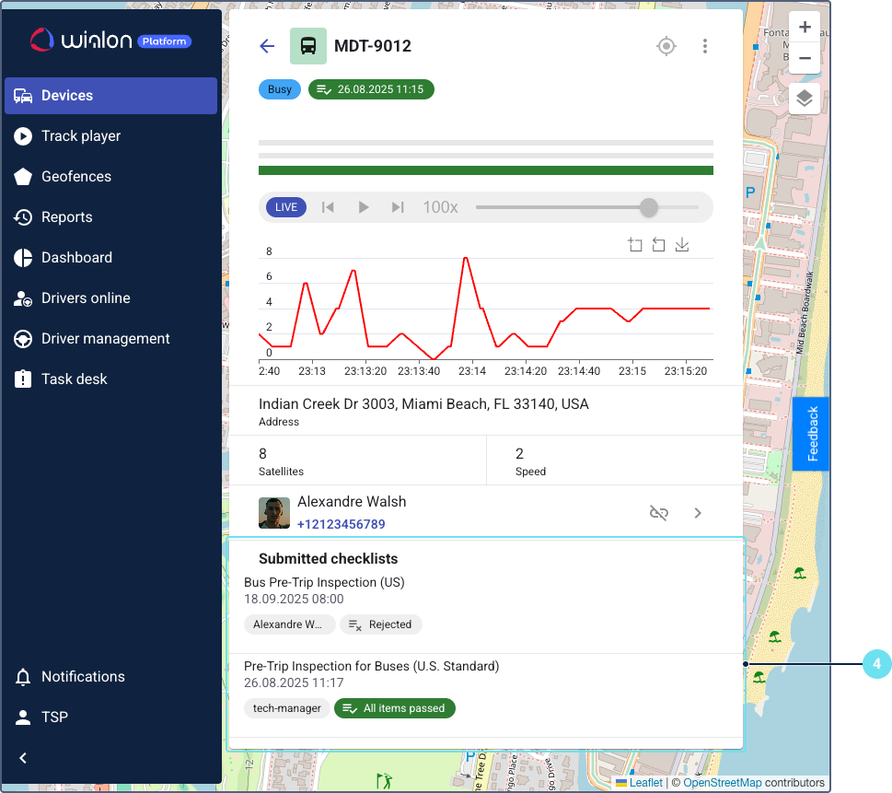Expand Alexandre Walsh driver details chevron
The image size is (892, 793).
click(698, 513)
